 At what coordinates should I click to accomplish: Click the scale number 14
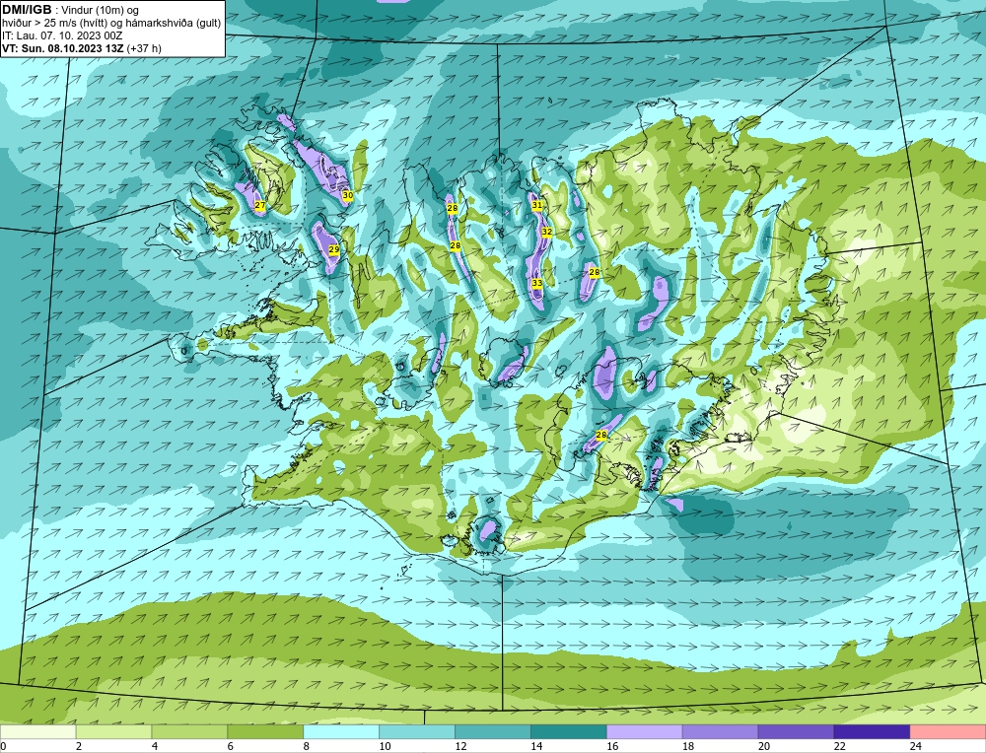pos(536,746)
